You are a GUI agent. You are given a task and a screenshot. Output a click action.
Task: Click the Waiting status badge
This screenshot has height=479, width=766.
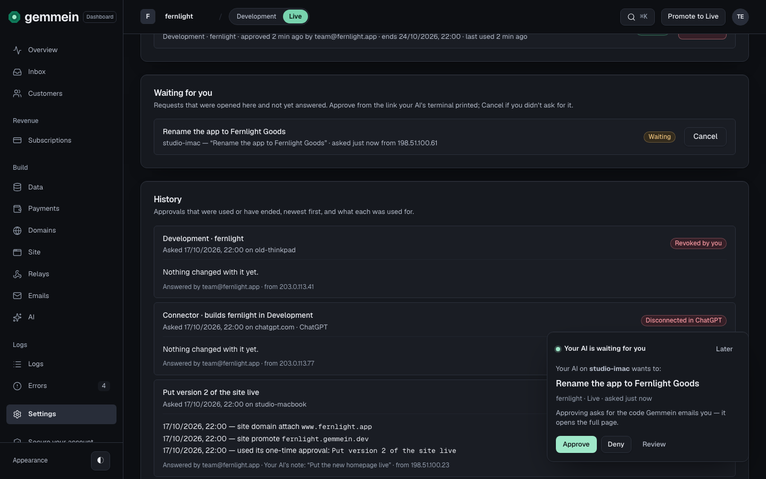tap(660, 137)
